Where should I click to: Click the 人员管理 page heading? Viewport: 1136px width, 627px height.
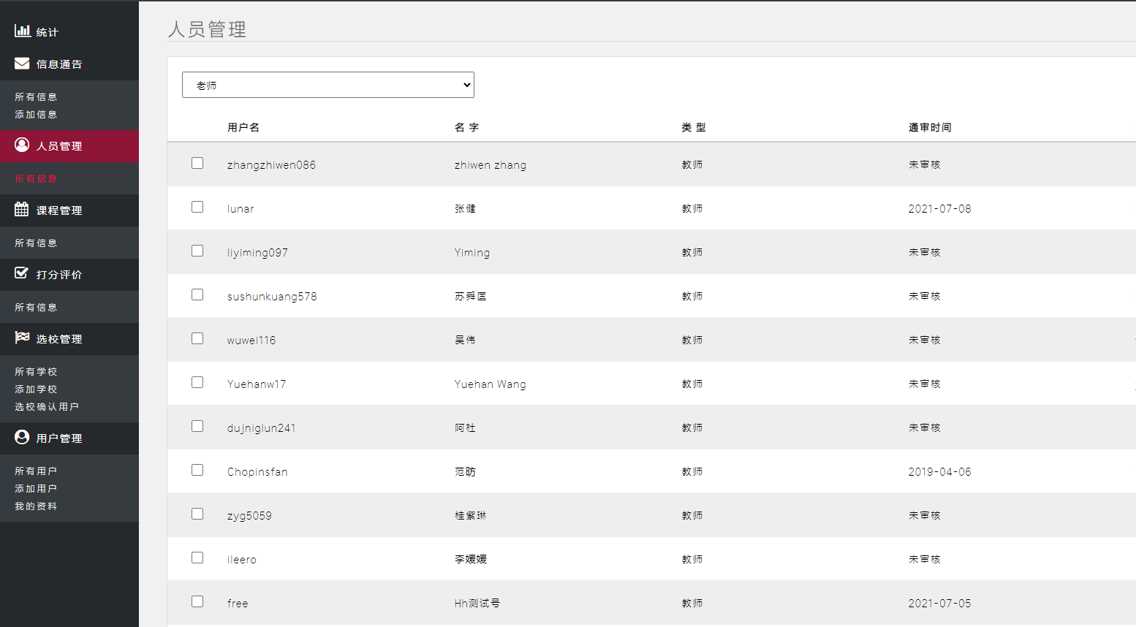[207, 29]
